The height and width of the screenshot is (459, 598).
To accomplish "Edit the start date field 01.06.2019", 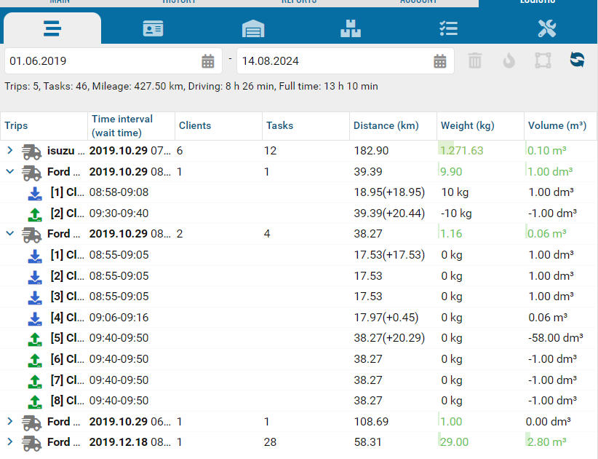I will 102,61.
